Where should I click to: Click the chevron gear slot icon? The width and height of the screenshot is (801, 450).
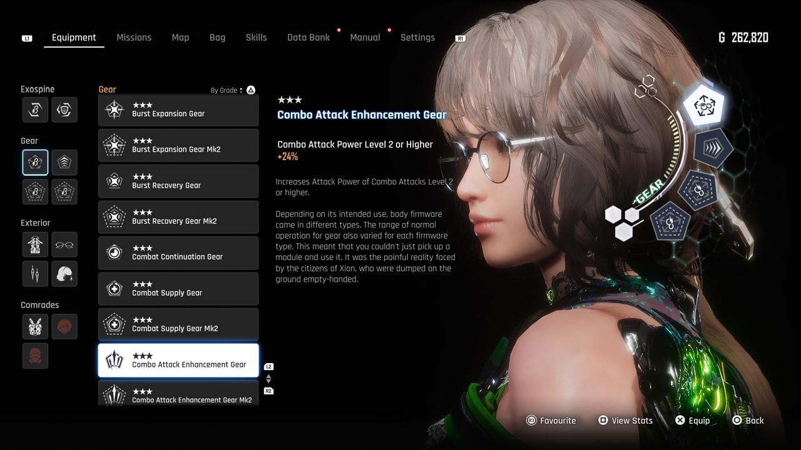(64, 162)
